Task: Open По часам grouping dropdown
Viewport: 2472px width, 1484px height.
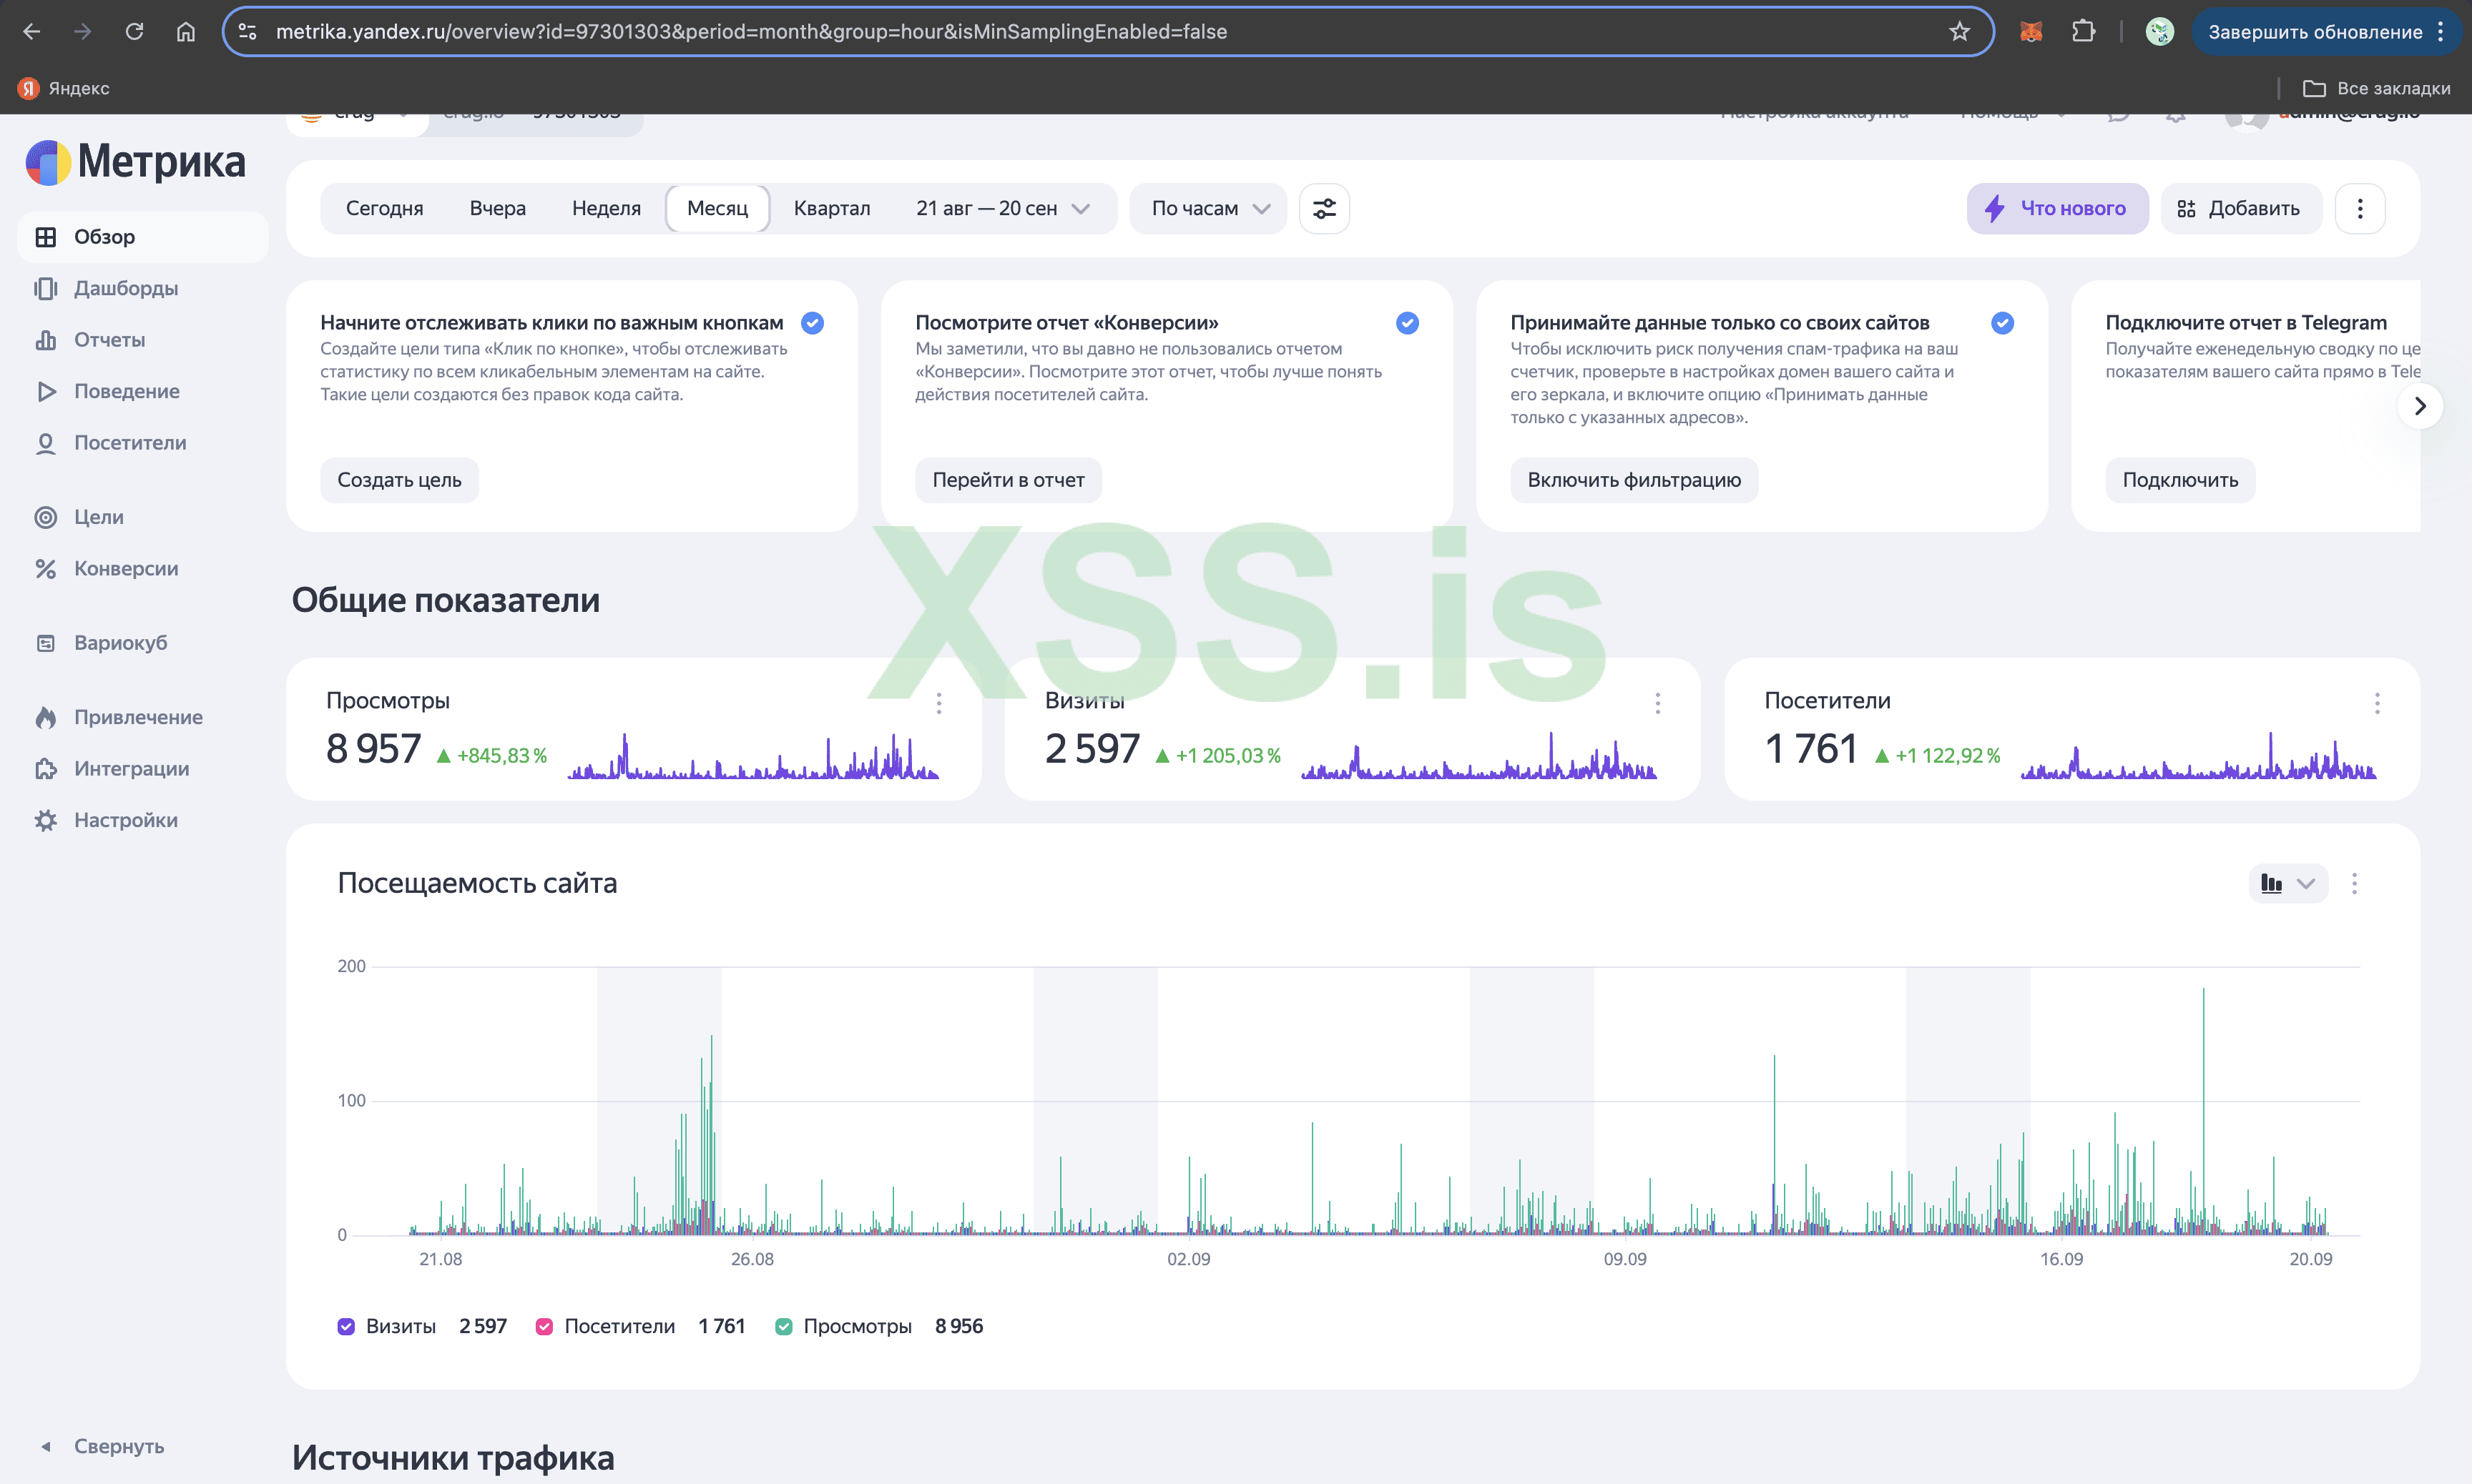Action: [1209, 208]
